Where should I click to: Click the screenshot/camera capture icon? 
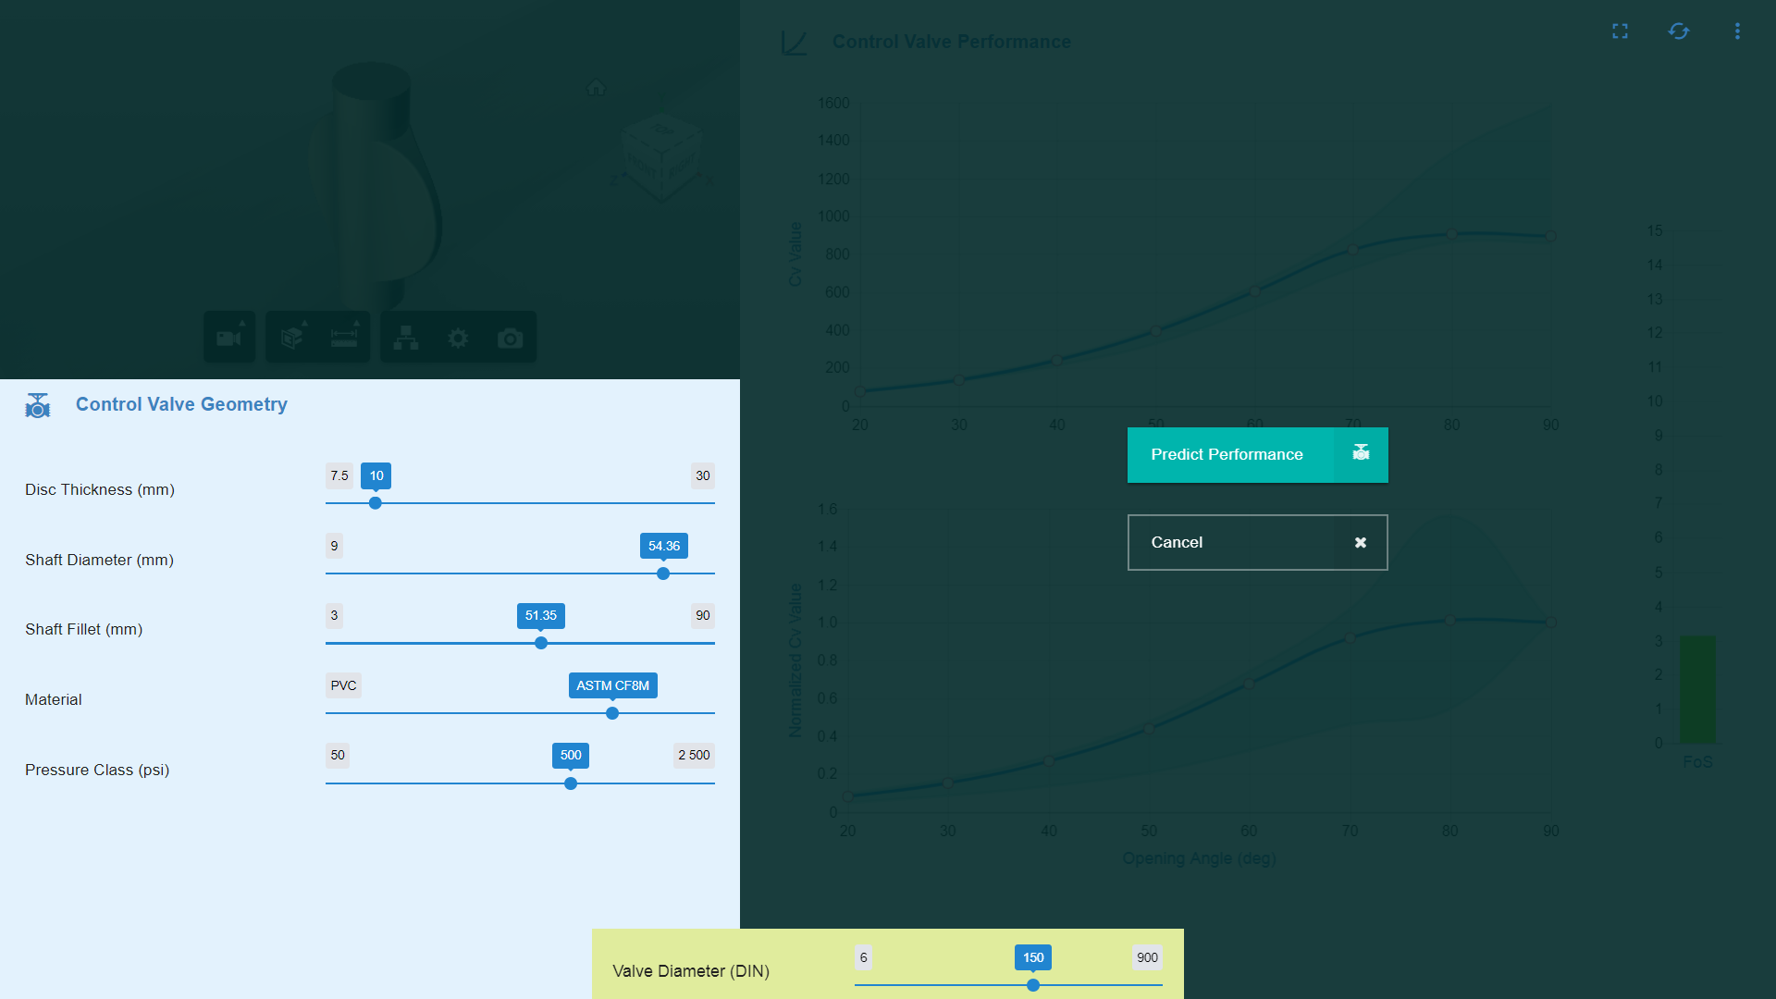(x=512, y=338)
